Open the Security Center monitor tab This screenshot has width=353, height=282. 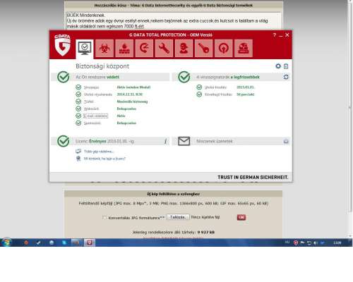coord(85,49)
